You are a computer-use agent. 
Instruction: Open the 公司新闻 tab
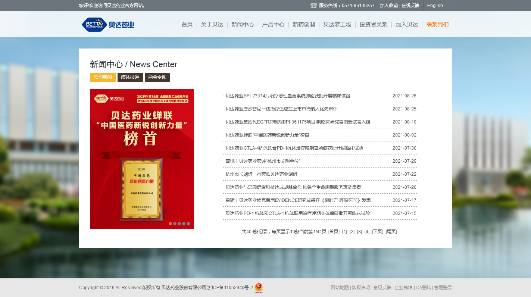103,77
